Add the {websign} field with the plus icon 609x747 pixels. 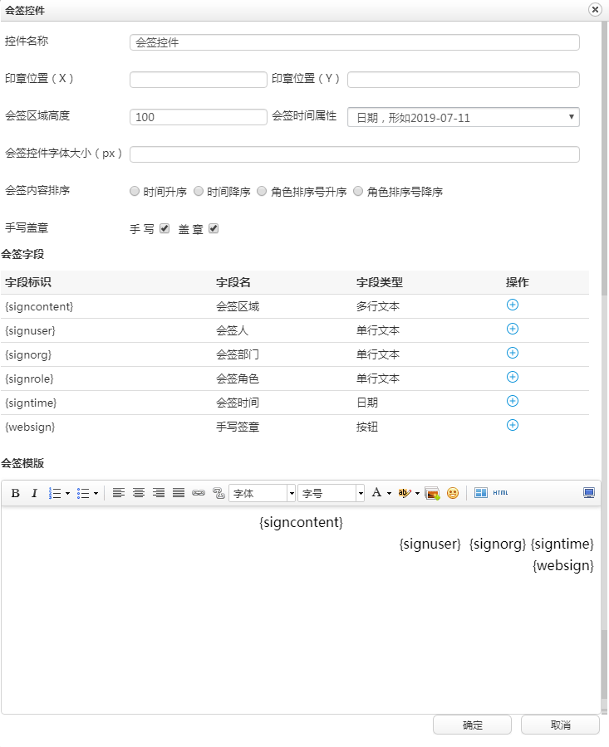[x=513, y=426]
